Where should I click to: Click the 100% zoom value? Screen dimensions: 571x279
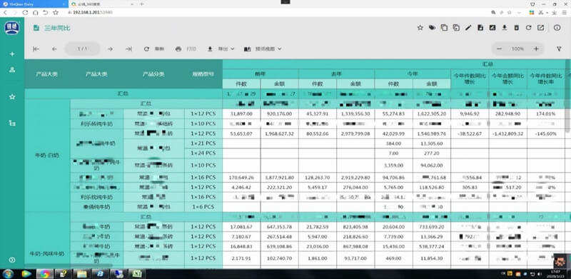click(517, 49)
